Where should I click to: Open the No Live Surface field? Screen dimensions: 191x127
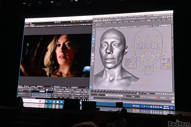(x=142, y=18)
